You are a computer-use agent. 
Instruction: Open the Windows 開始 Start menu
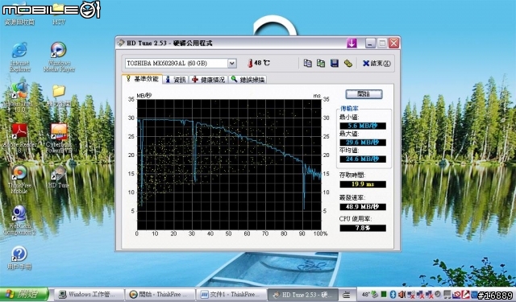pos(24,294)
